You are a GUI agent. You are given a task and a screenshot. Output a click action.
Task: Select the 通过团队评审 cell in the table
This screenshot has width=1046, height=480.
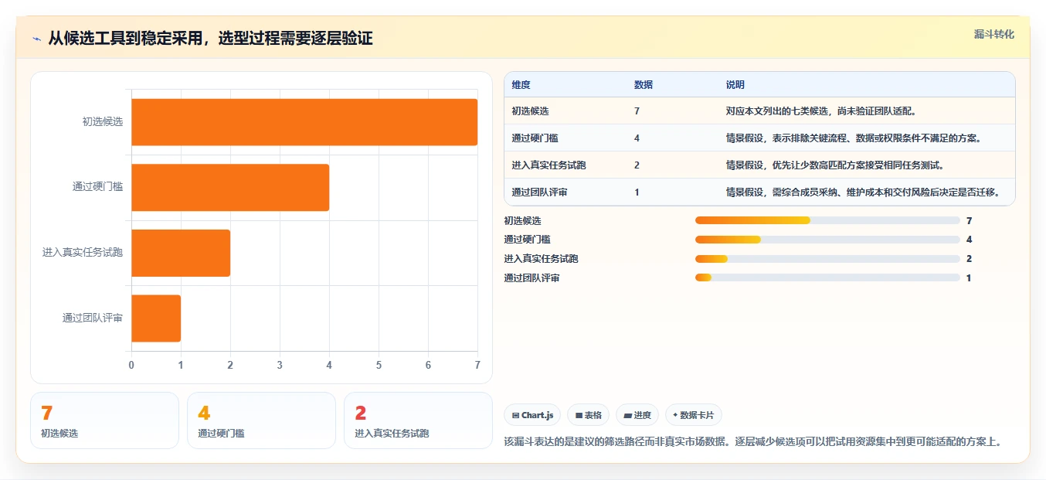tap(539, 192)
